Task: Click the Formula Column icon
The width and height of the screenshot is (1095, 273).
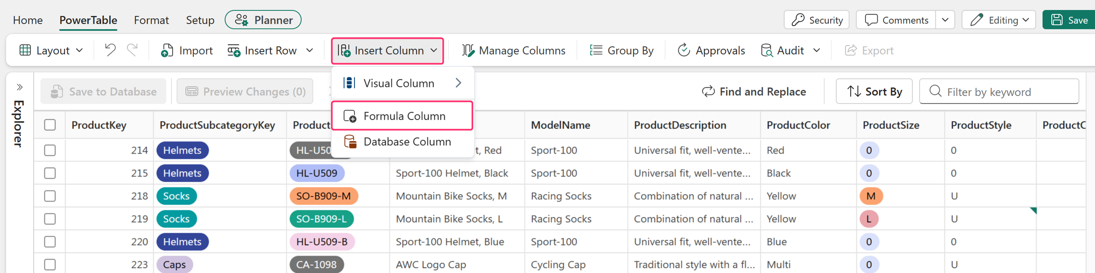Action: pyautogui.click(x=350, y=116)
